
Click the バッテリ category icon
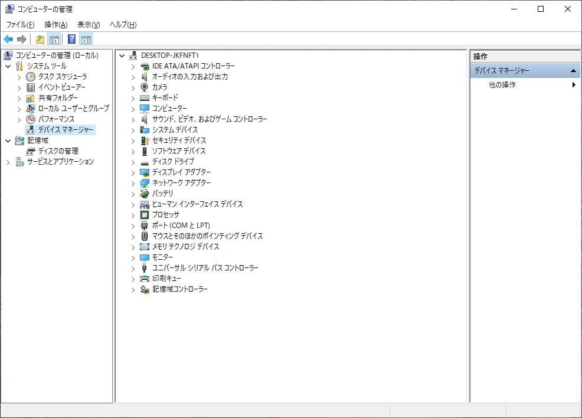[x=143, y=194]
